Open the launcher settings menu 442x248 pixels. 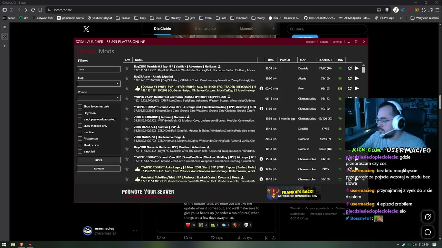pyautogui.click(x=337, y=42)
